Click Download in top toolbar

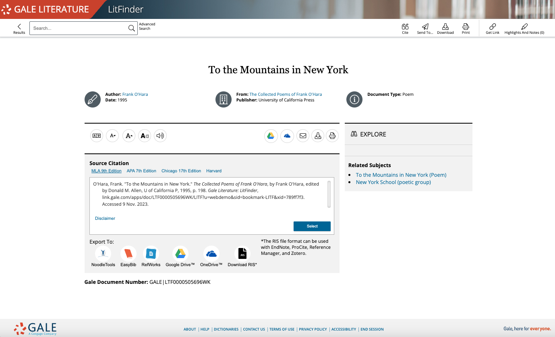445,29
